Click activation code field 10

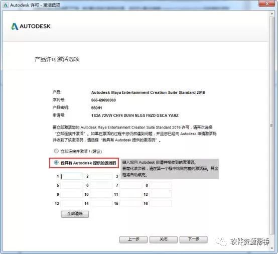click(x=101, y=194)
